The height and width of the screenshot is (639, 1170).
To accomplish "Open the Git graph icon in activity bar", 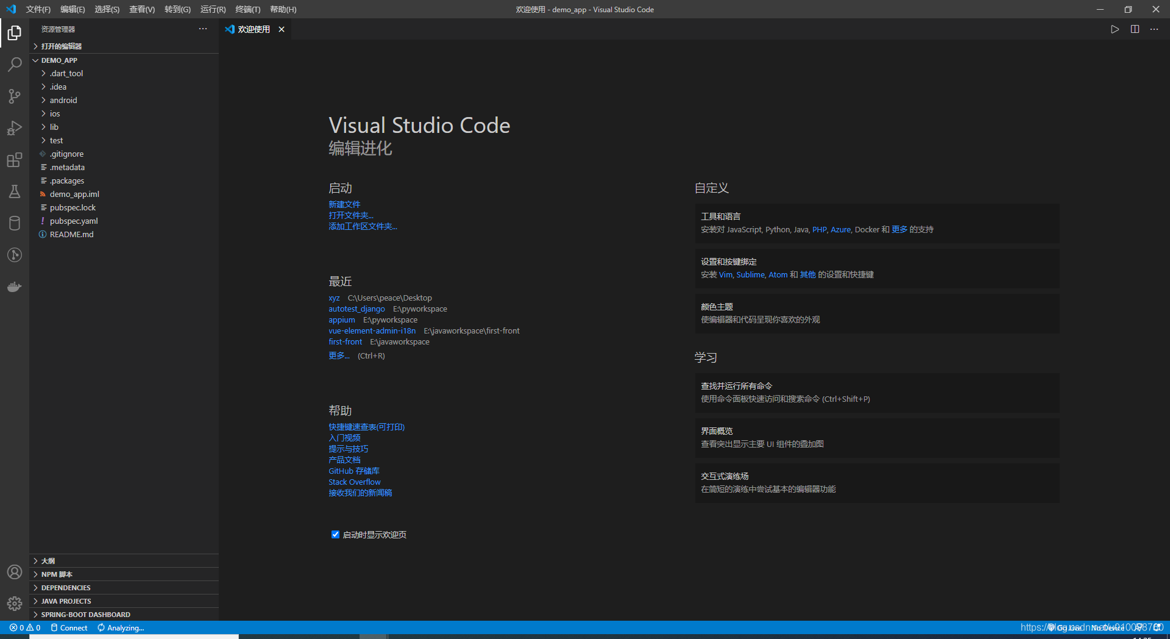I will click(x=15, y=255).
